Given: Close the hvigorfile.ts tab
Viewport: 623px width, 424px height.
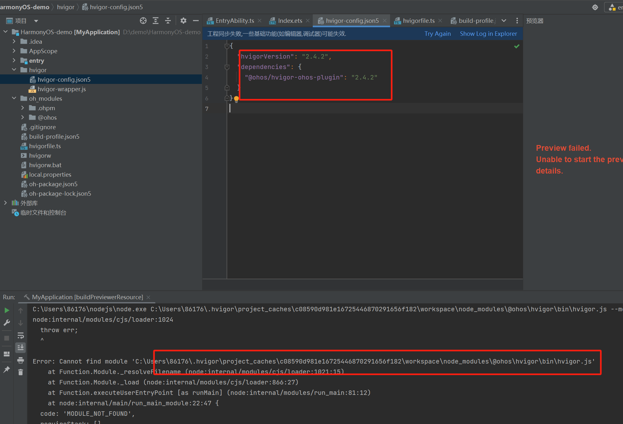Looking at the screenshot, I should 440,21.
